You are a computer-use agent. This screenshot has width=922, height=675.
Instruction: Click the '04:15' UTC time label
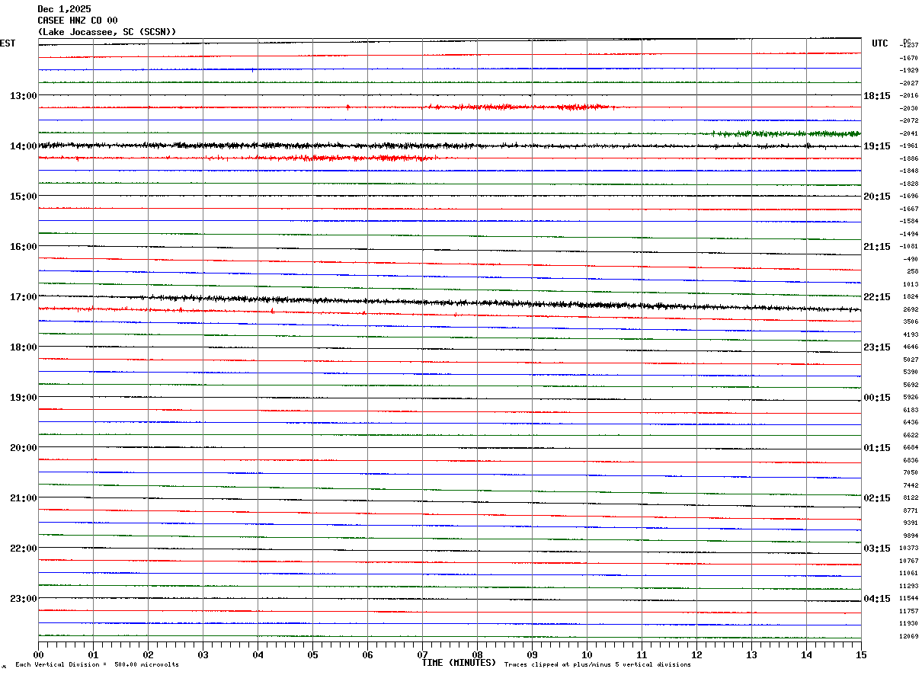(877, 599)
